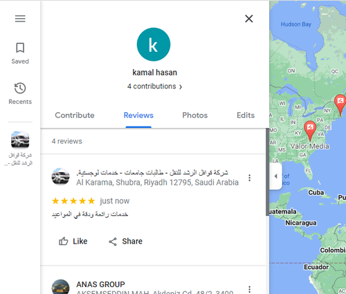Click the 'just now' review timestamp
346x294 pixels.
(x=115, y=201)
